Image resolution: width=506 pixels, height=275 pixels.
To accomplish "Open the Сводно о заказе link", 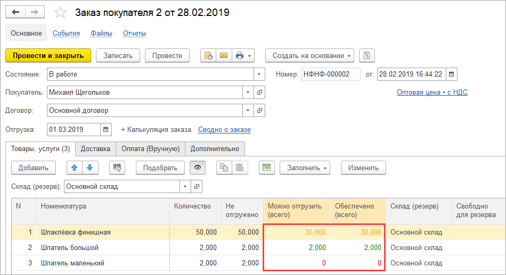I will click(x=224, y=129).
